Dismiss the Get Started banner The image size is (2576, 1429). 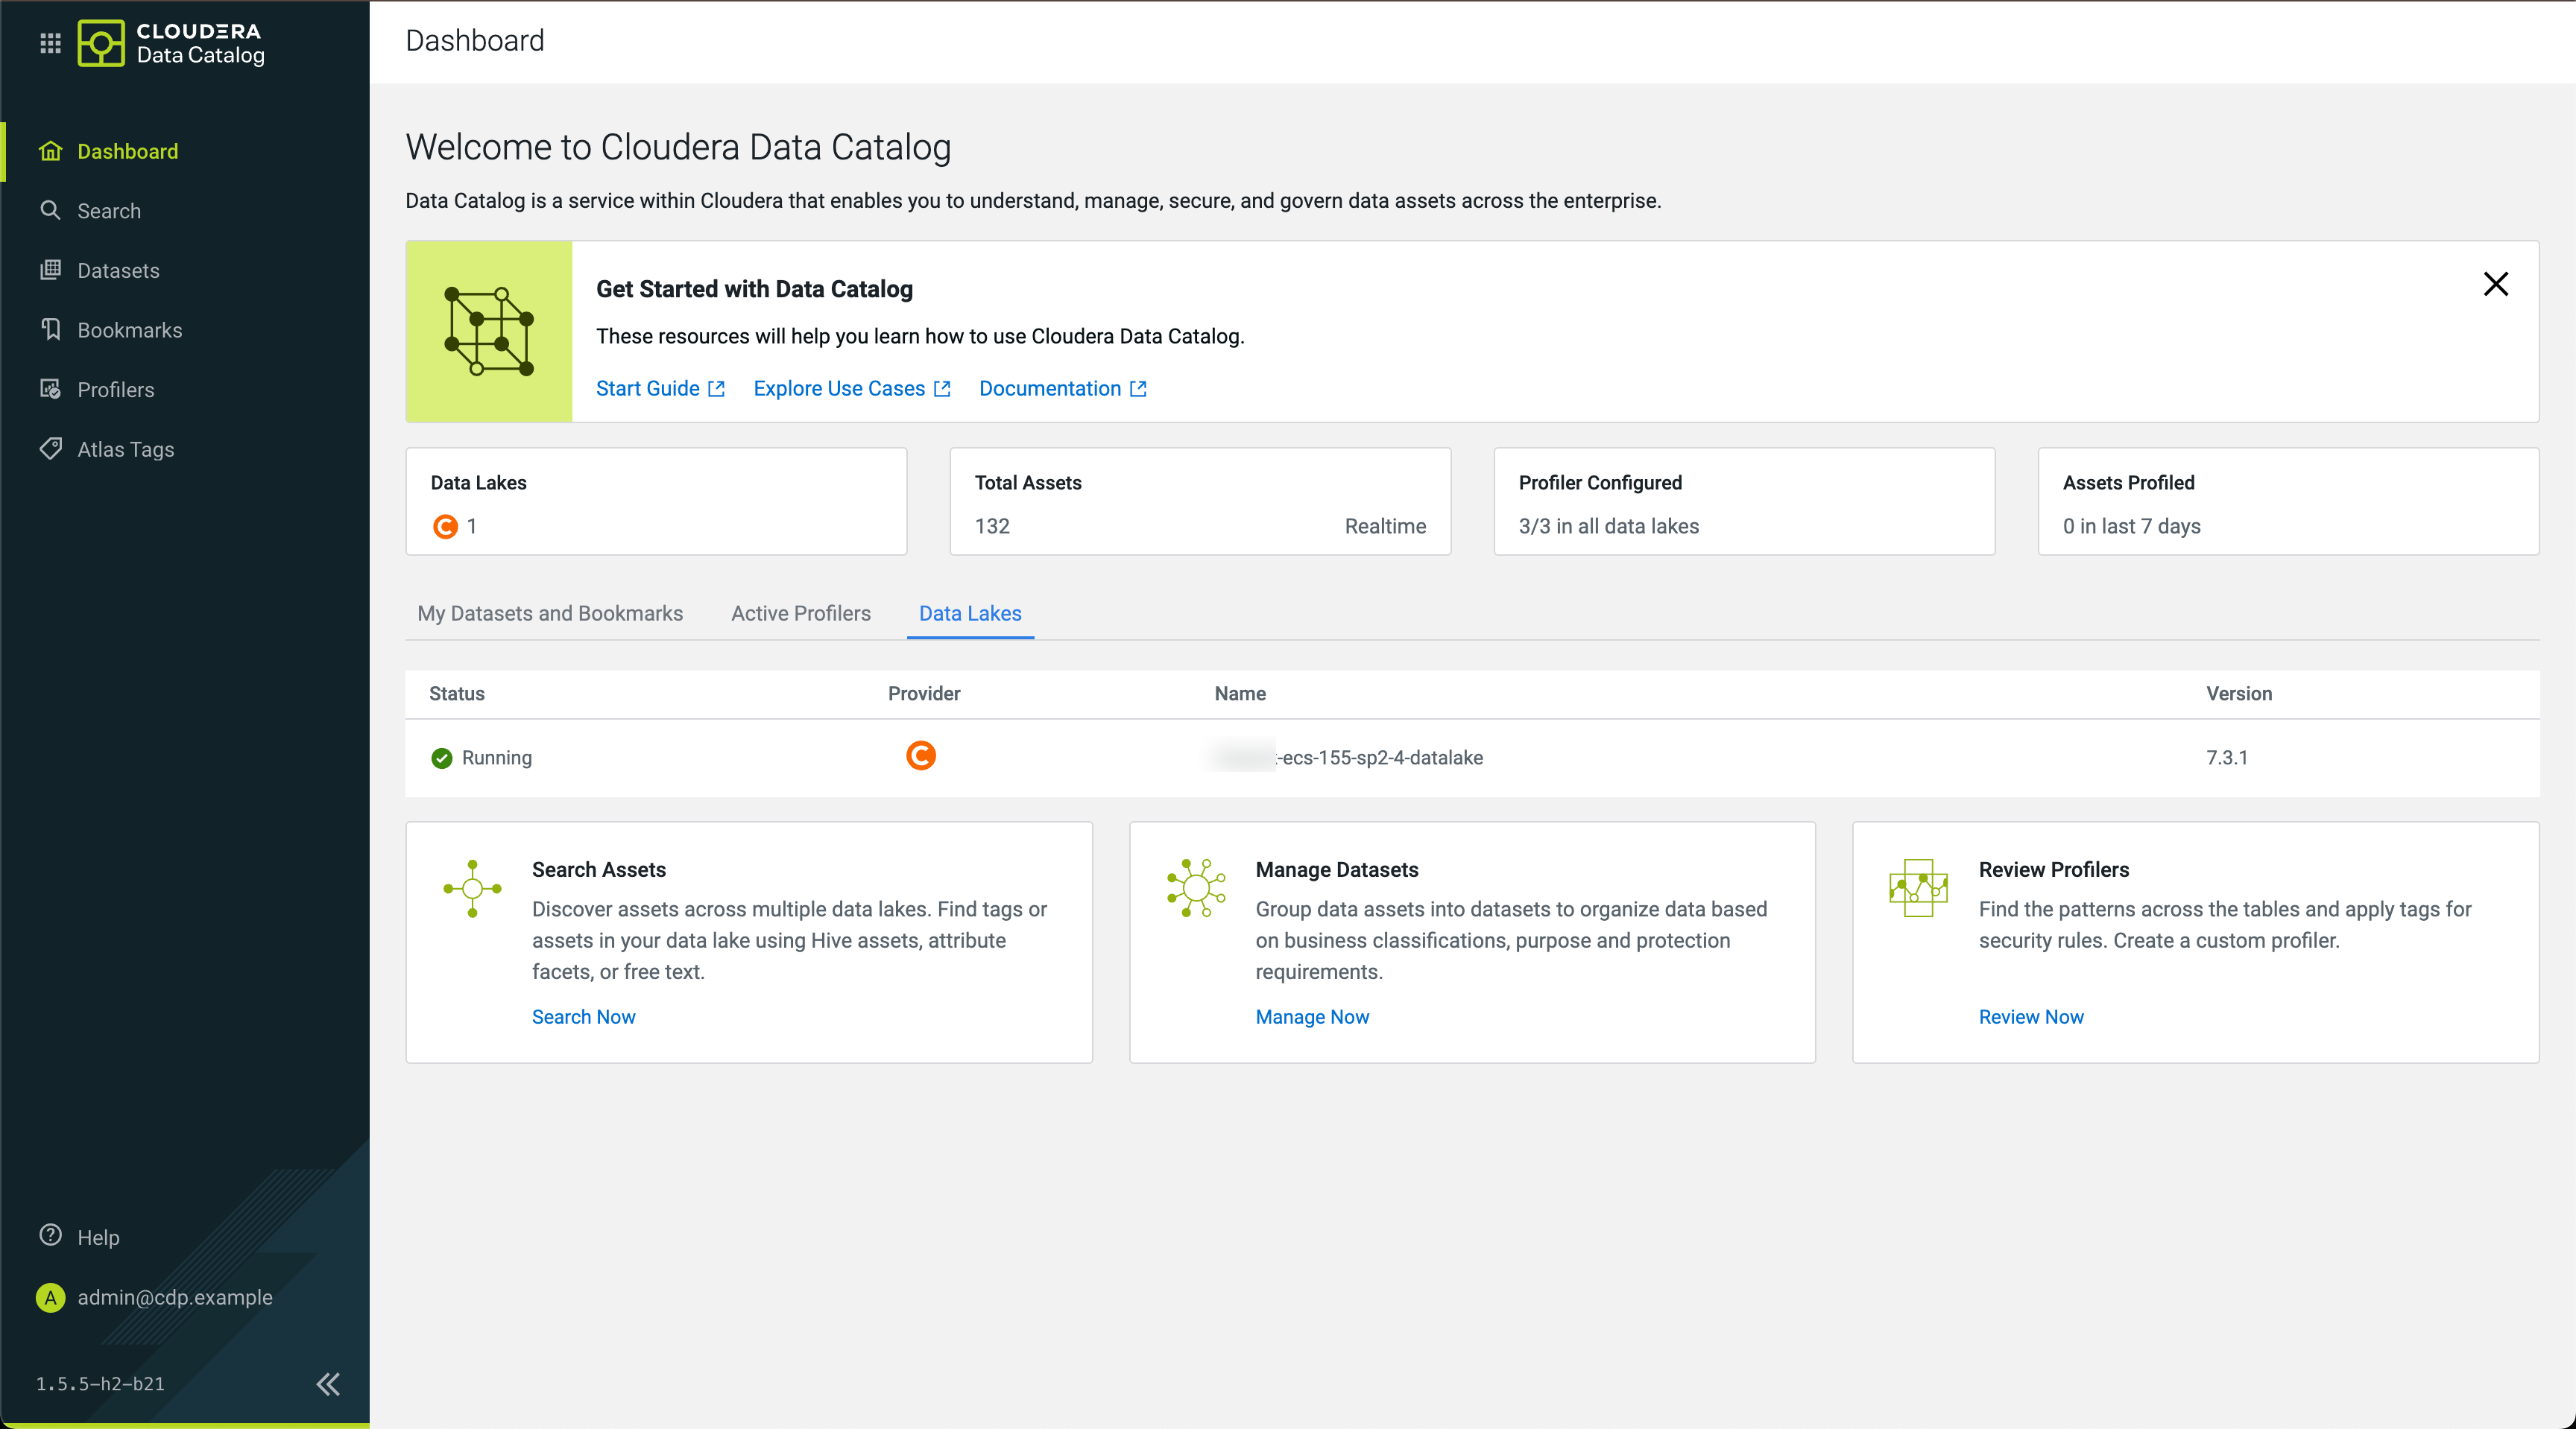2495,285
